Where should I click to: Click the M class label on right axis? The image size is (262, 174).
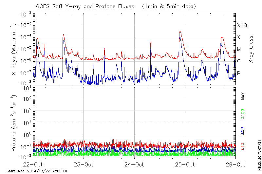239,50
